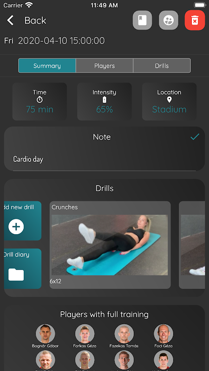
Task: Switch to the Players tab
Action: [104, 65]
